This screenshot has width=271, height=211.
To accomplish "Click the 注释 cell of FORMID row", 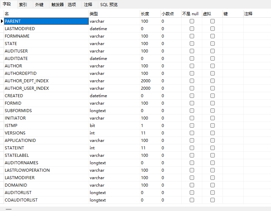I will (257, 103).
